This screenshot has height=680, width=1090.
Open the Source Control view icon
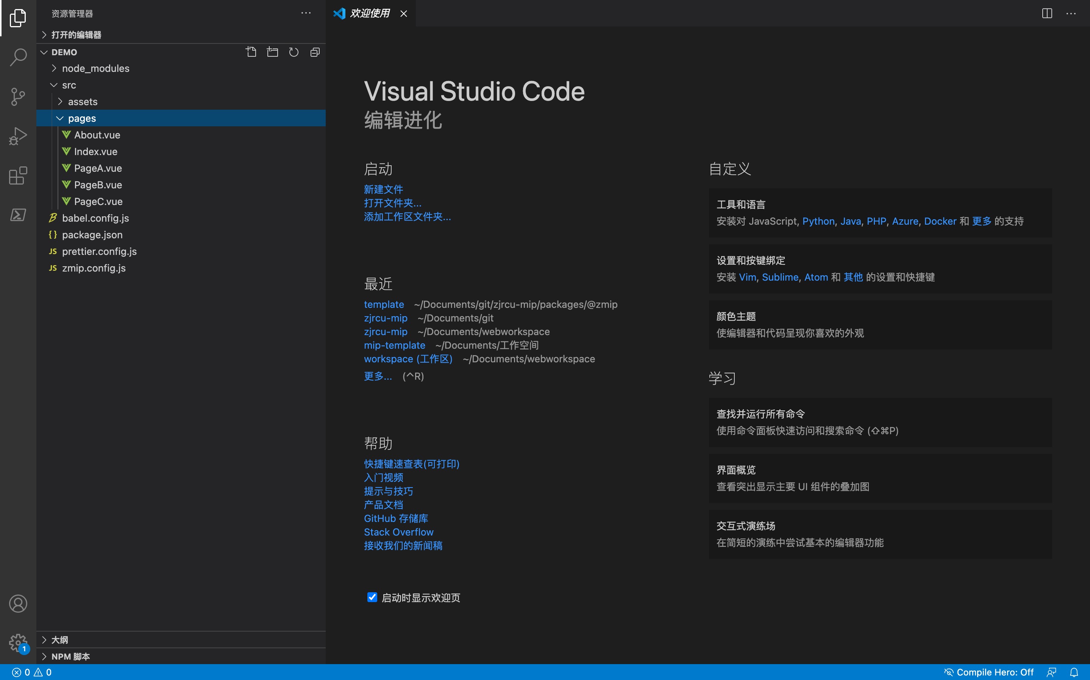tap(18, 96)
